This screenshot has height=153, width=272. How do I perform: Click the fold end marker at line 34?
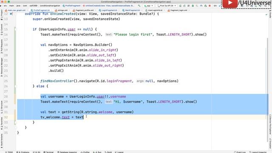15,127
